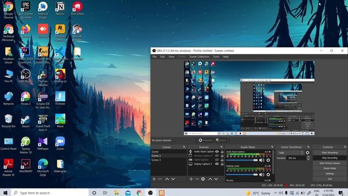
Task: Open the Desktop Audio mixer settings gear
Action: (x=268, y=175)
